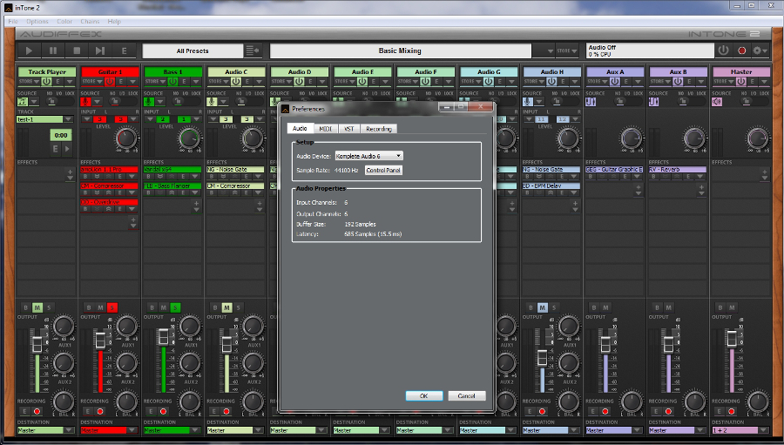Toggle solo S on Guitar 1
The height and width of the screenshot is (445, 784).
pos(112,307)
